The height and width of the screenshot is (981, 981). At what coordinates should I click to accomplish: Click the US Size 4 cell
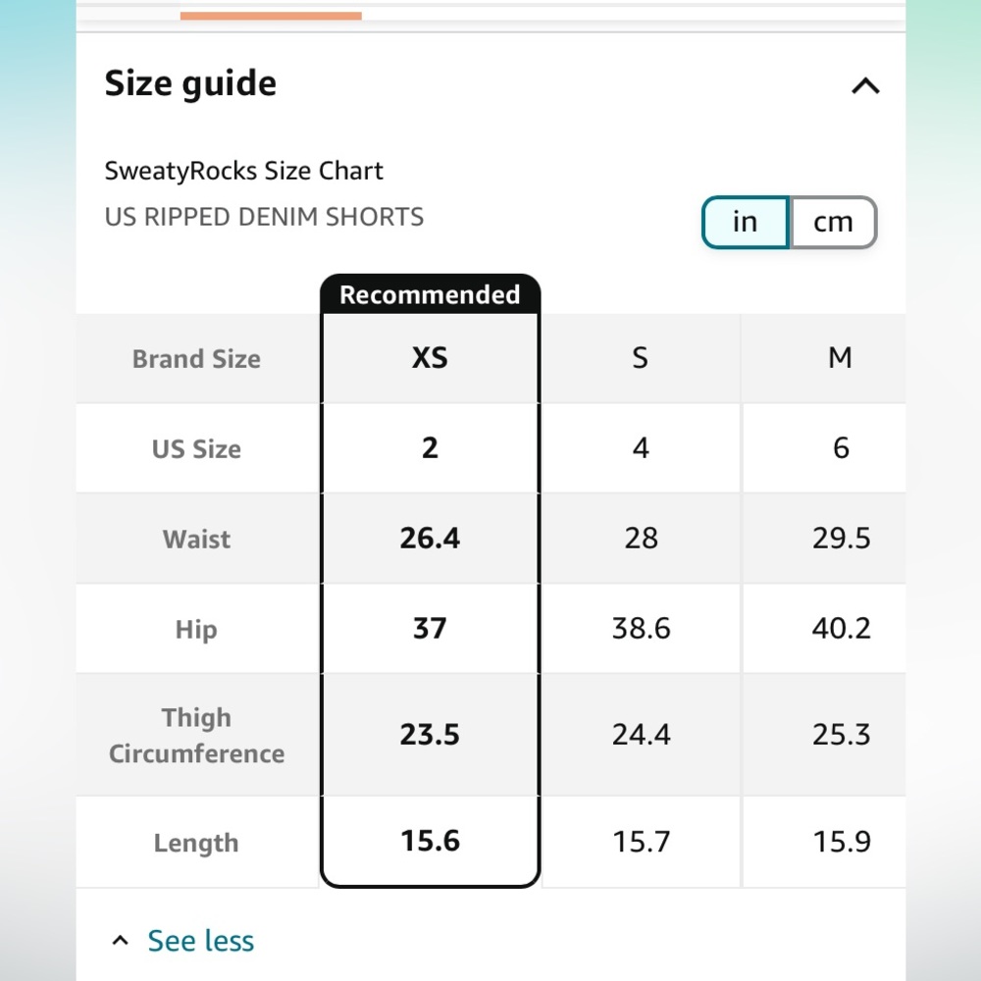pos(640,448)
